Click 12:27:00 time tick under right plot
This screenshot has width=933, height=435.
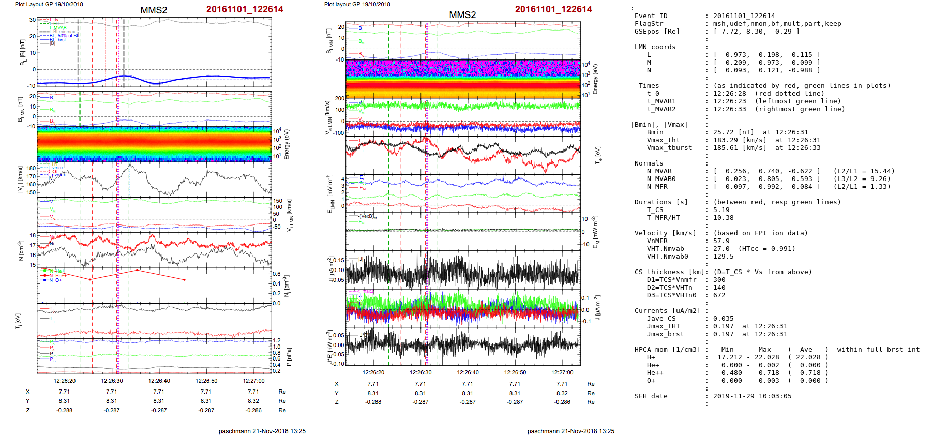pos(562,372)
